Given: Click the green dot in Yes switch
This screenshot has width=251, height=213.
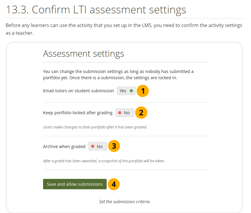Looking at the screenshot, I should (x=131, y=91).
